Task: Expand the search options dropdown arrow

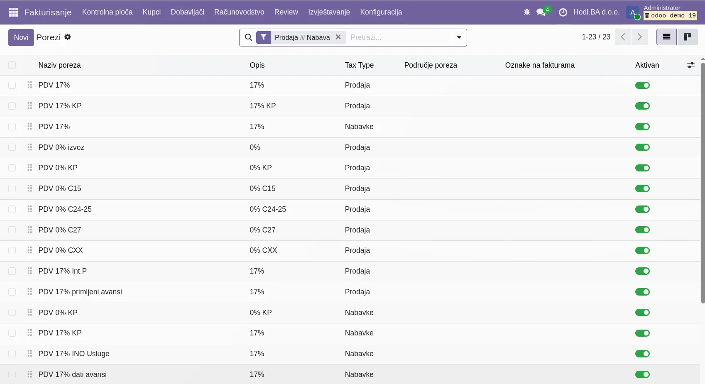Action: pos(459,37)
